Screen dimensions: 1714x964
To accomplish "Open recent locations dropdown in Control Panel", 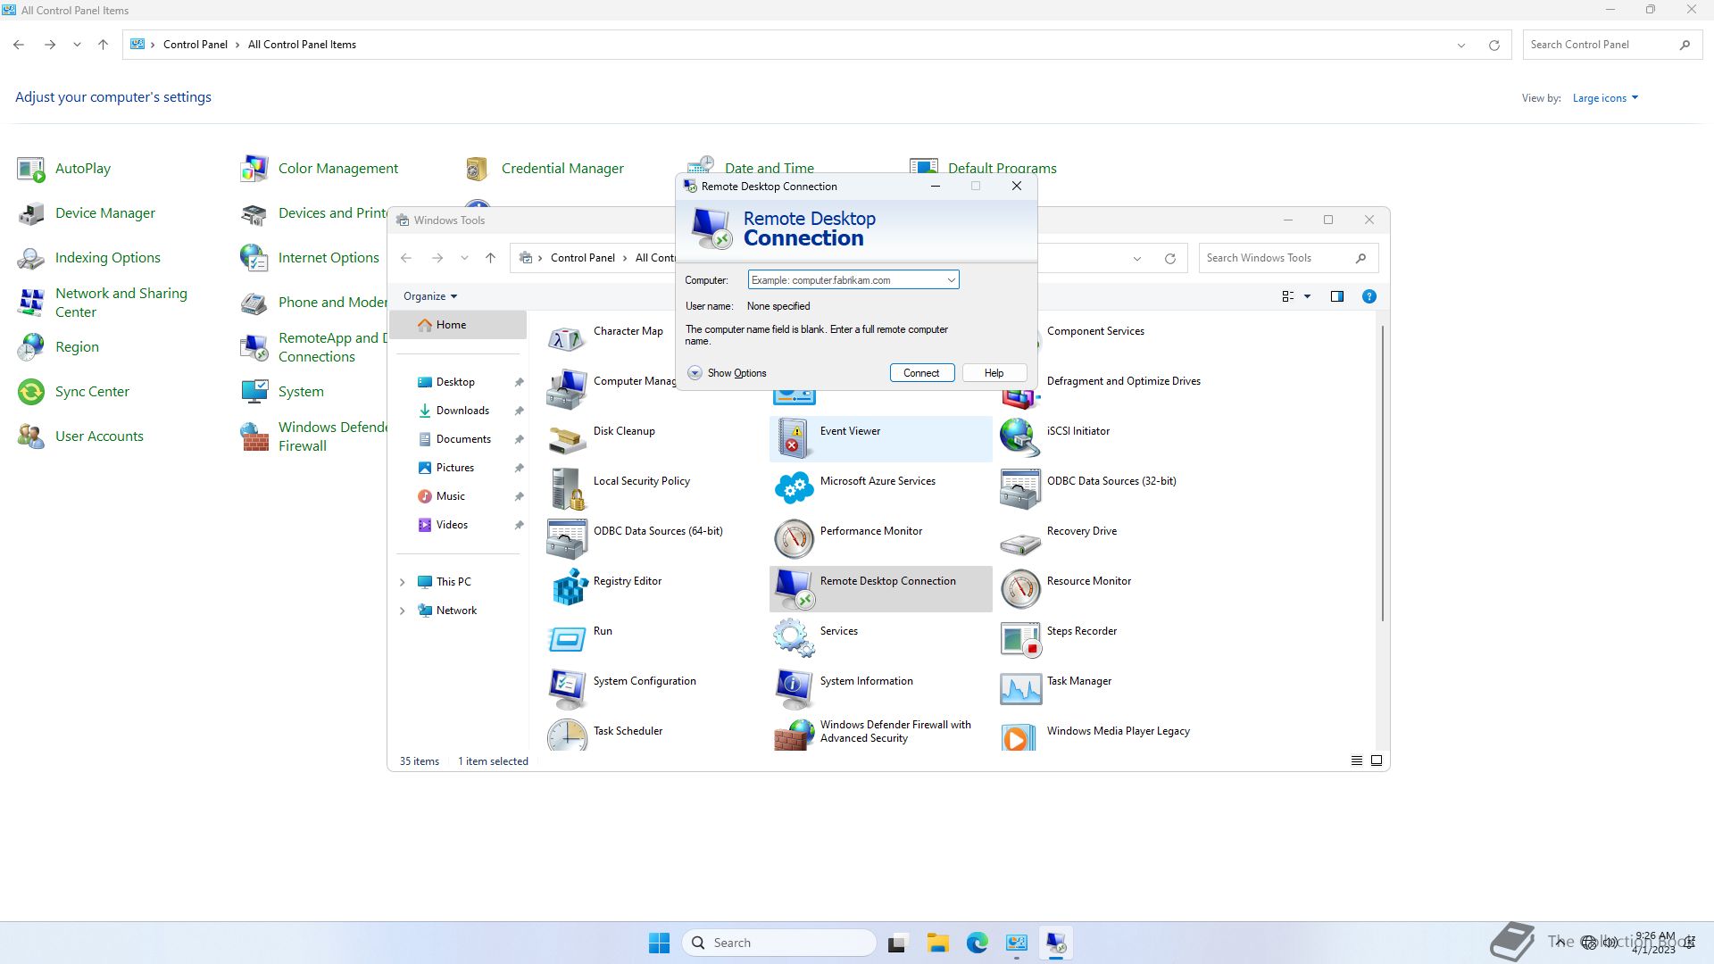I will coord(77,45).
